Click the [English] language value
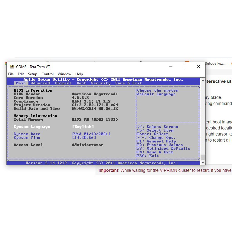The height and width of the screenshot is (232, 232). coord(83,127)
